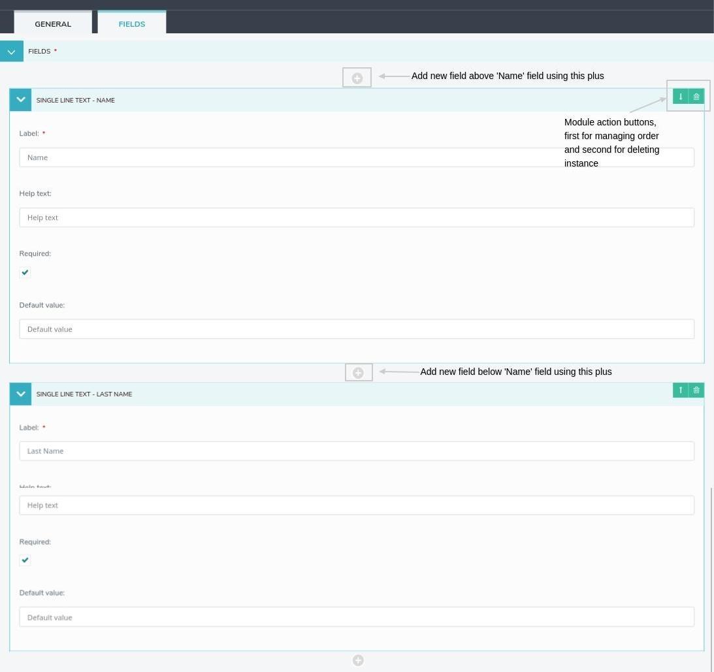Click the Name field's Label input
Image resolution: width=714 pixels, height=672 pixels.
pos(357,157)
